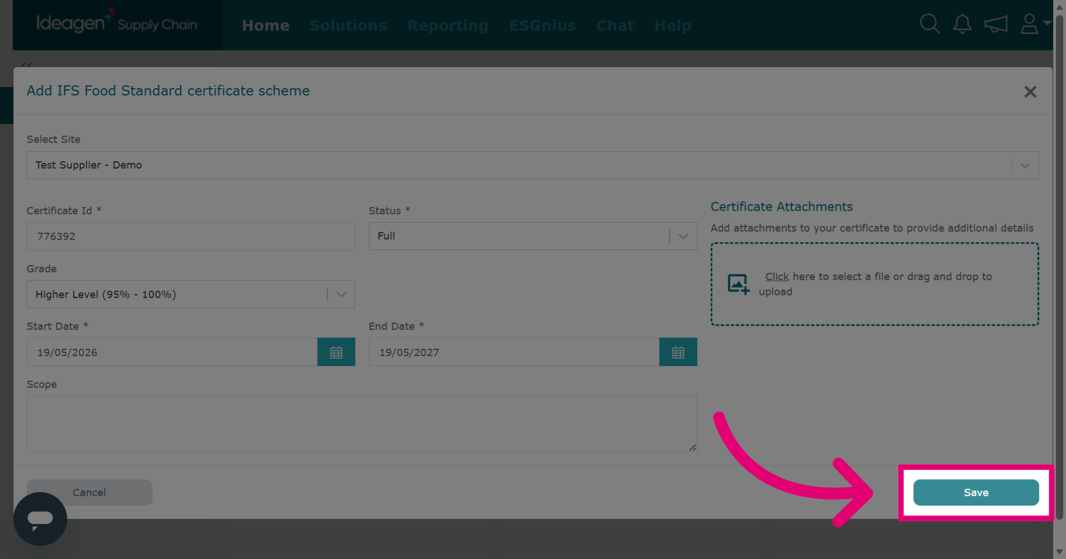1066x559 pixels.
Task: Open the user account profile icon
Action: [x=1029, y=24]
